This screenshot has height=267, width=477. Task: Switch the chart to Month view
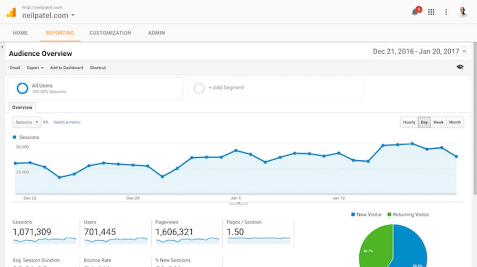click(x=455, y=122)
